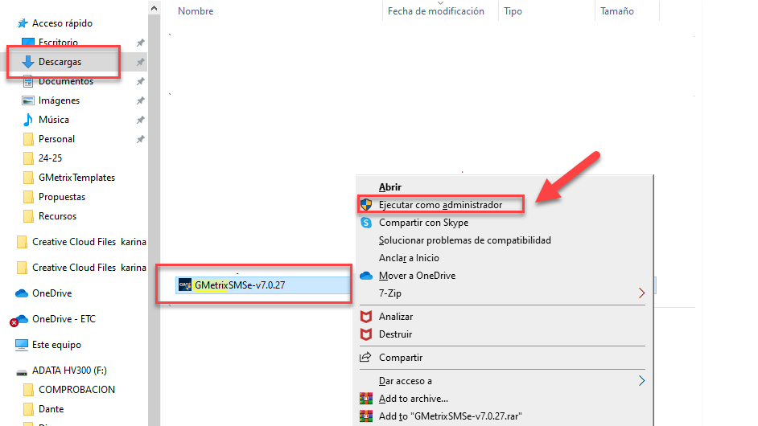This screenshot has height=426, width=758.
Task: Click the GMetrixSMSe-v7.0.27 file icon
Action: pyautogui.click(x=184, y=285)
